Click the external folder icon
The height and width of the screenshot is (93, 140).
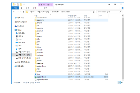click(36, 31)
